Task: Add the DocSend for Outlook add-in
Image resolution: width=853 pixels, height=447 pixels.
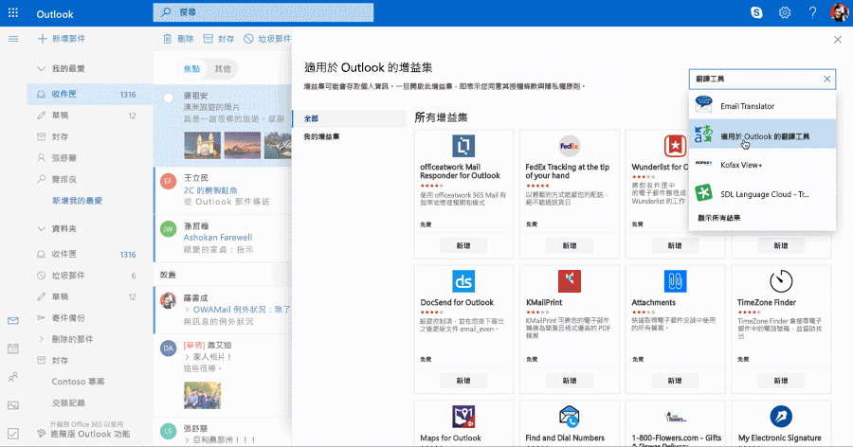Action: pos(463,381)
